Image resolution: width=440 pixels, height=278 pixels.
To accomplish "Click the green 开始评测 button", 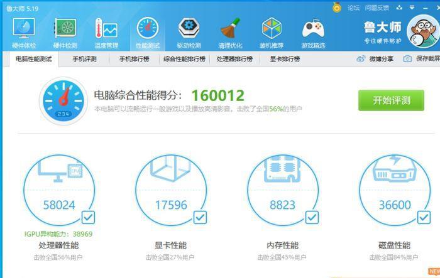I will tap(391, 100).
